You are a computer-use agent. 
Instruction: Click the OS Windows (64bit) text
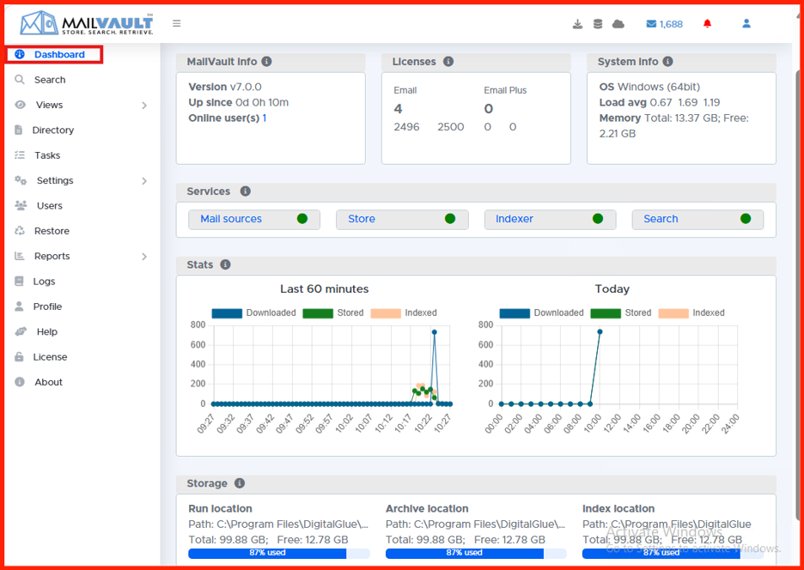coord(649,87)
